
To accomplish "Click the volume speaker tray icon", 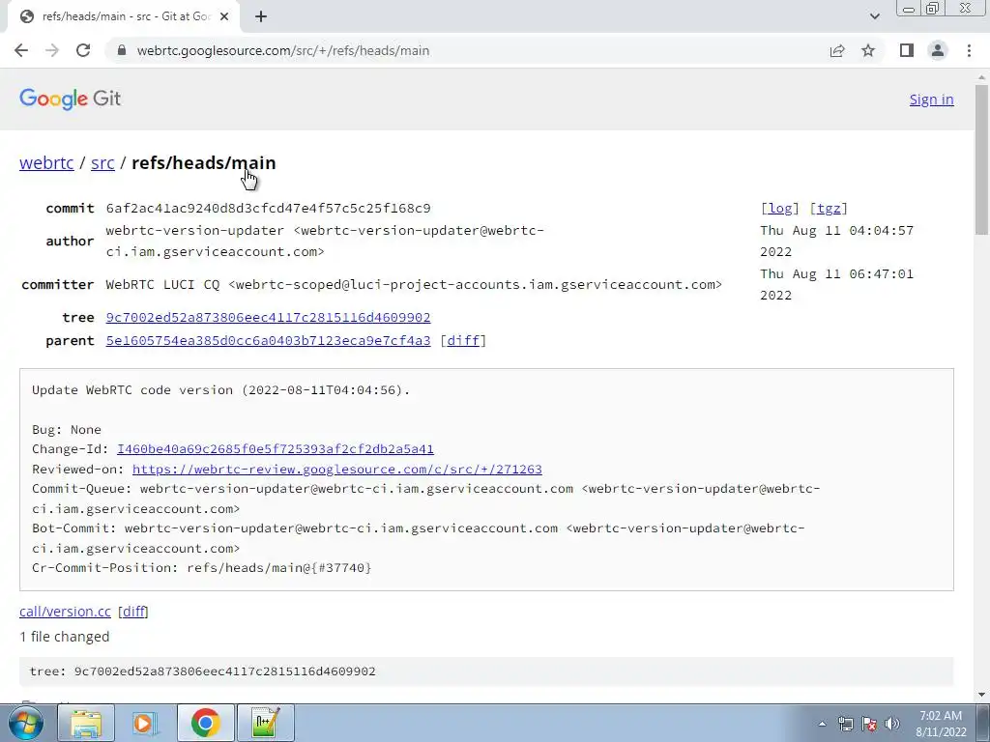I will [x=892, y=724].
